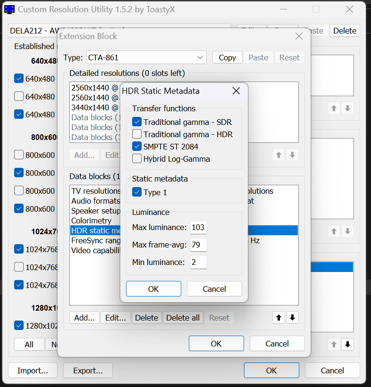Close the Extension Block window
The height and width of the screenshot is (387, 371).
299,36
